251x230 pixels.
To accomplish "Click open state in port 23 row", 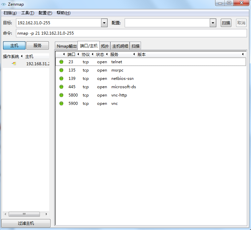I will tap(102, 62).
